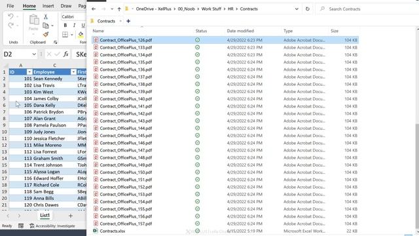Select the List1 sheet tab
Image resolution: width=419 pixels, height=236 pixels.
click(45, 216)
